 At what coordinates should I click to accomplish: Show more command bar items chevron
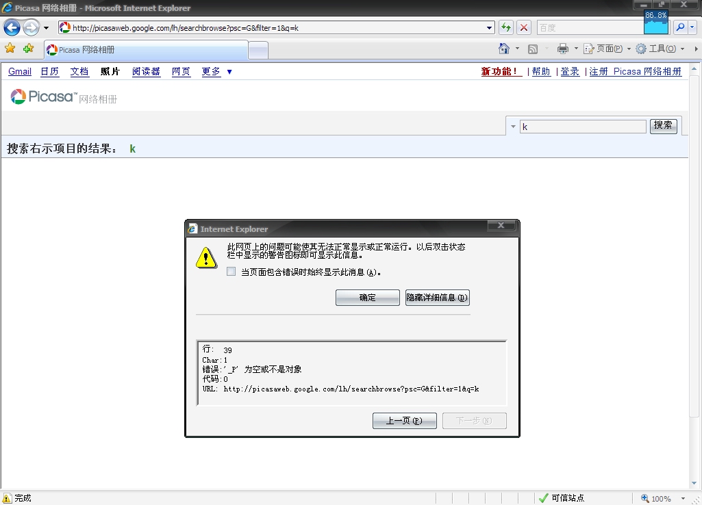697,49
